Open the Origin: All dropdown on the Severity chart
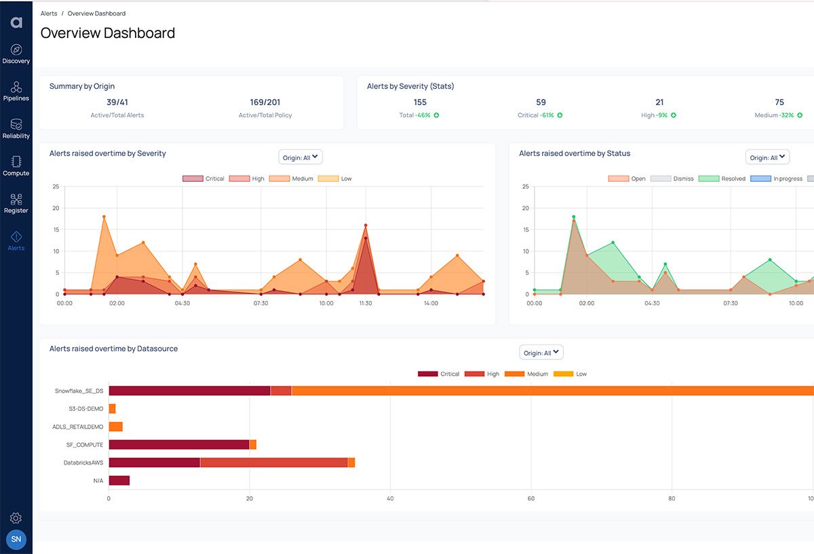 [300, 157]
